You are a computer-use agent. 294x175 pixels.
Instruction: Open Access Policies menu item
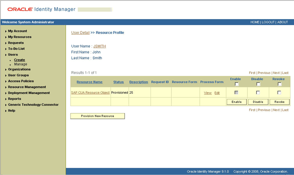click(21, 81)
